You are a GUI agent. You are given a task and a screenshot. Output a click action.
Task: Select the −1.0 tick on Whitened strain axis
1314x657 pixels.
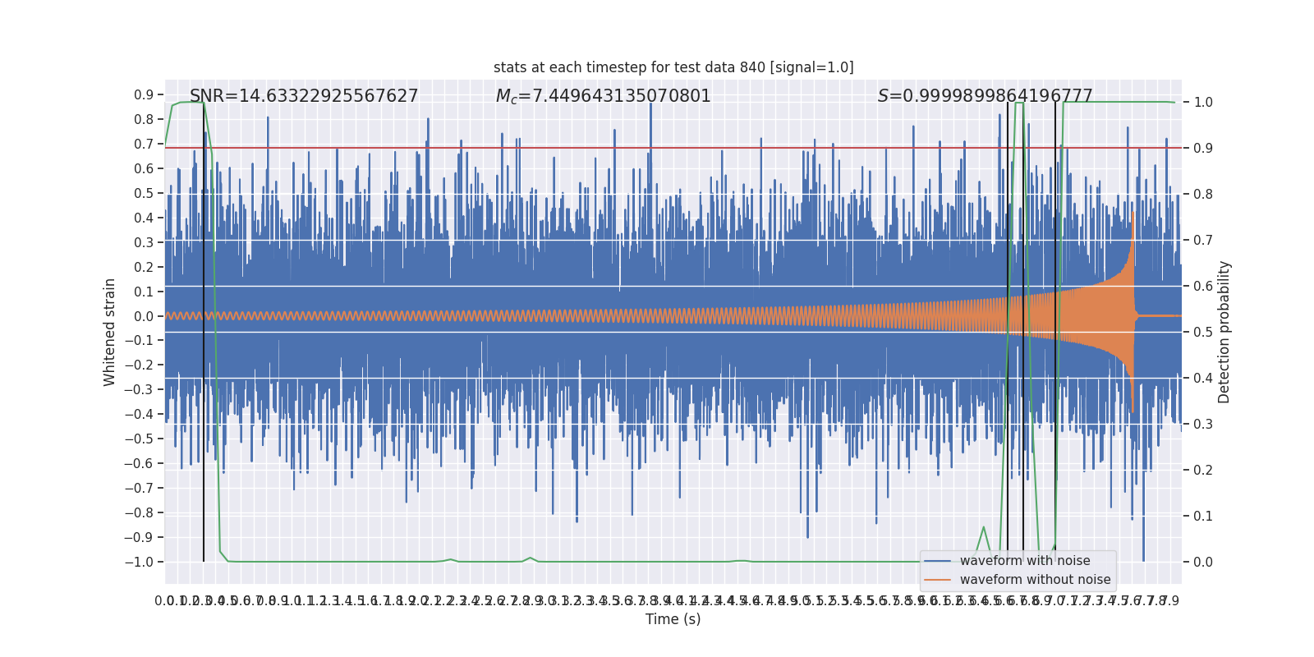point(140,562)
